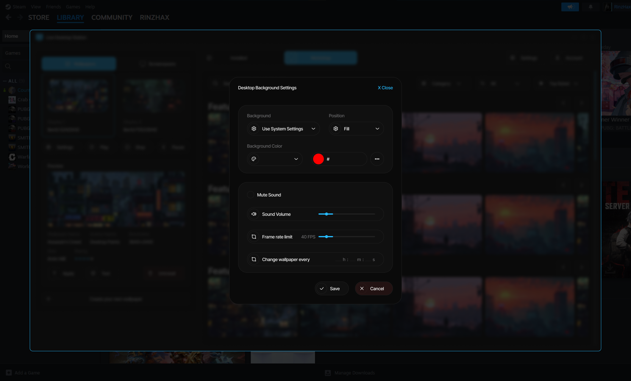This screenshot has width=631, height=381.
Task: Open the Steam menu in menu bar
Action: [19, 7]
